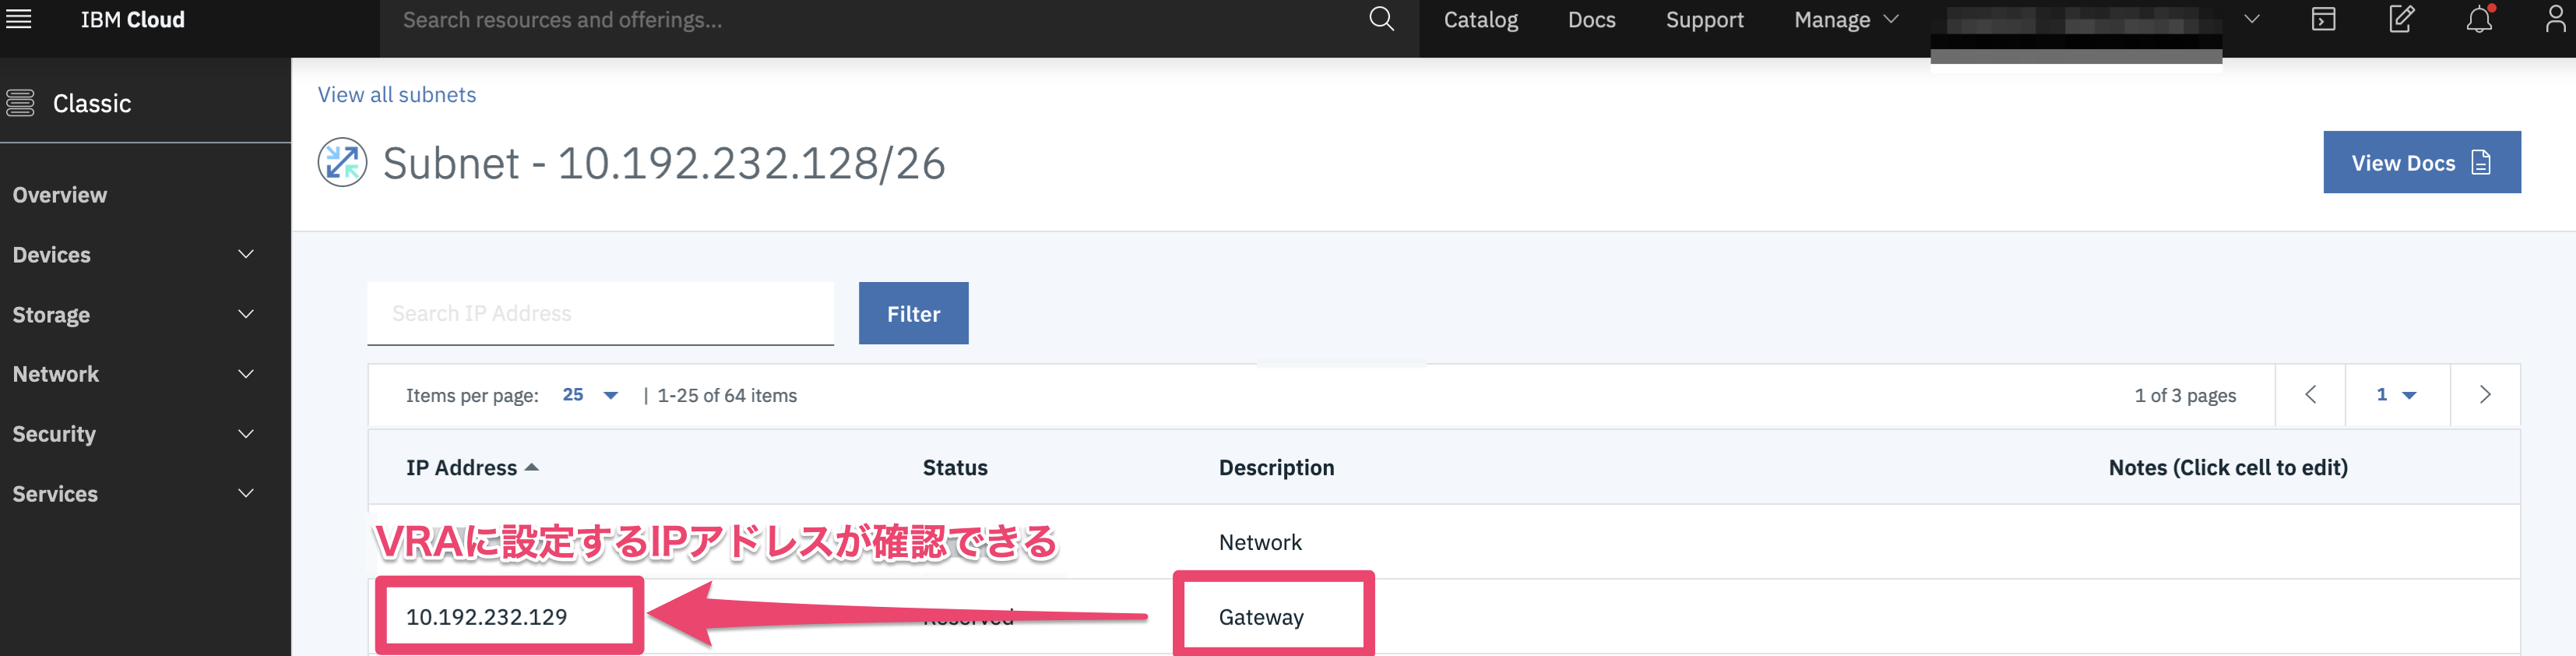Go to the next page arrow
This screenshot has height=656, width=2576.
pyautogui.click(x=2485, y=395)
